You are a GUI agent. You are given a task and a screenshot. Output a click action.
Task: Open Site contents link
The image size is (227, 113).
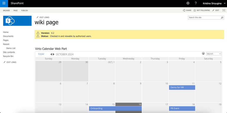click(9, 52)
